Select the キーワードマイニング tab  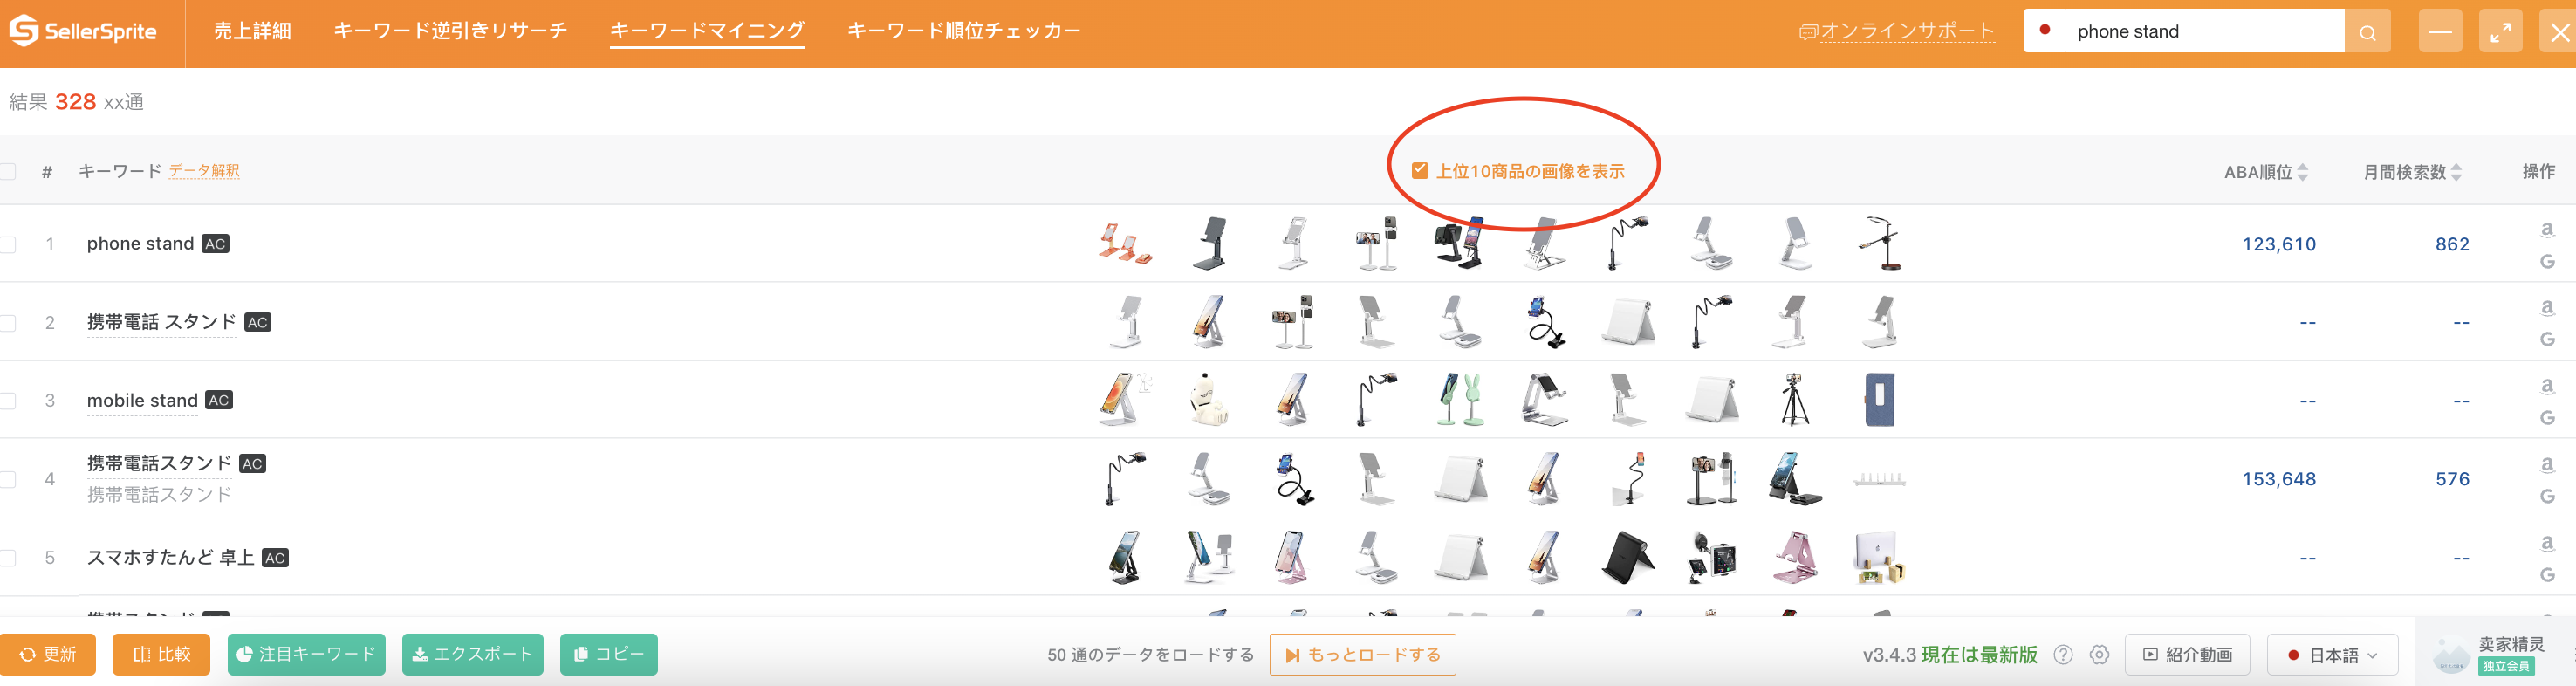click(707, 31)
